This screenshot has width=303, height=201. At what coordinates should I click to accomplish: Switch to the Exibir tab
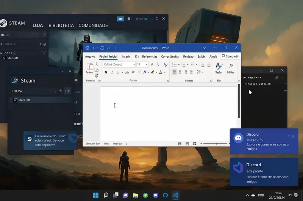(x=201, y=56)
